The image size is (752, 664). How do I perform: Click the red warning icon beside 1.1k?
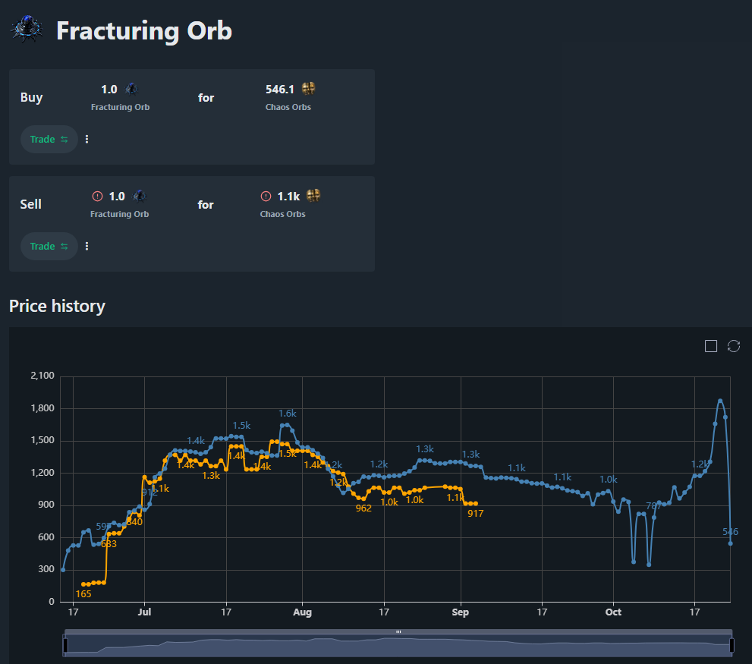point(266,197)
